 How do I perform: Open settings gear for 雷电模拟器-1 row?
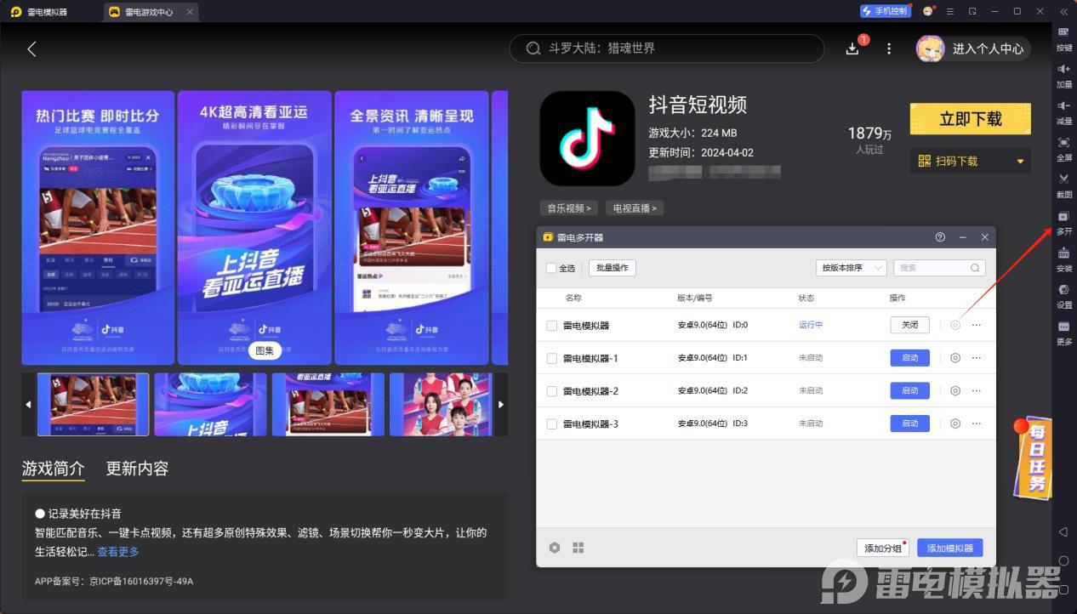coord(955,358)
